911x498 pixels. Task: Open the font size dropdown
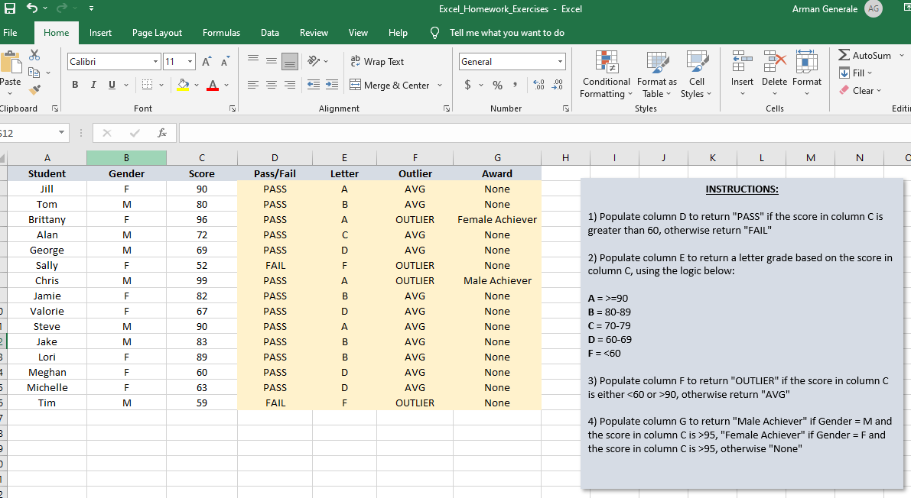pos(190,62)
